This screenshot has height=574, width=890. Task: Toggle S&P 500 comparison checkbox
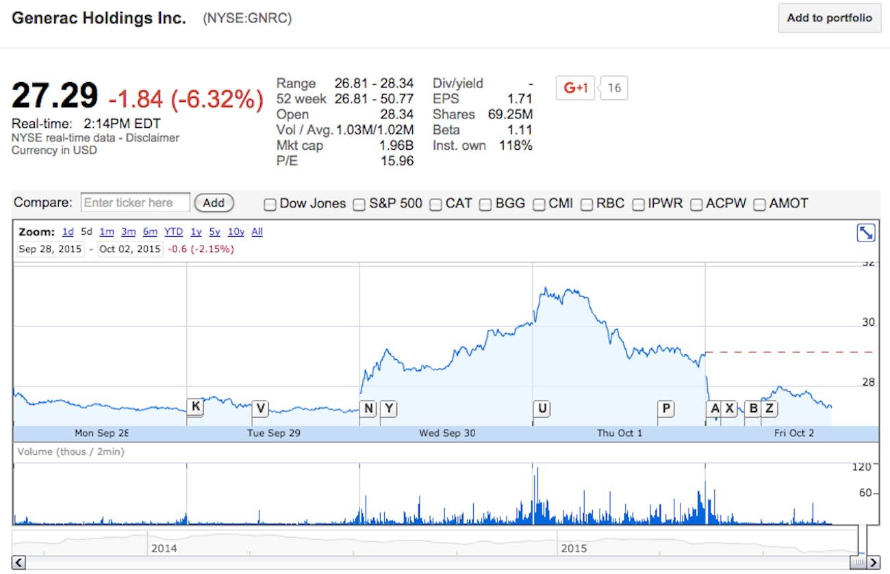pos(359,204)
